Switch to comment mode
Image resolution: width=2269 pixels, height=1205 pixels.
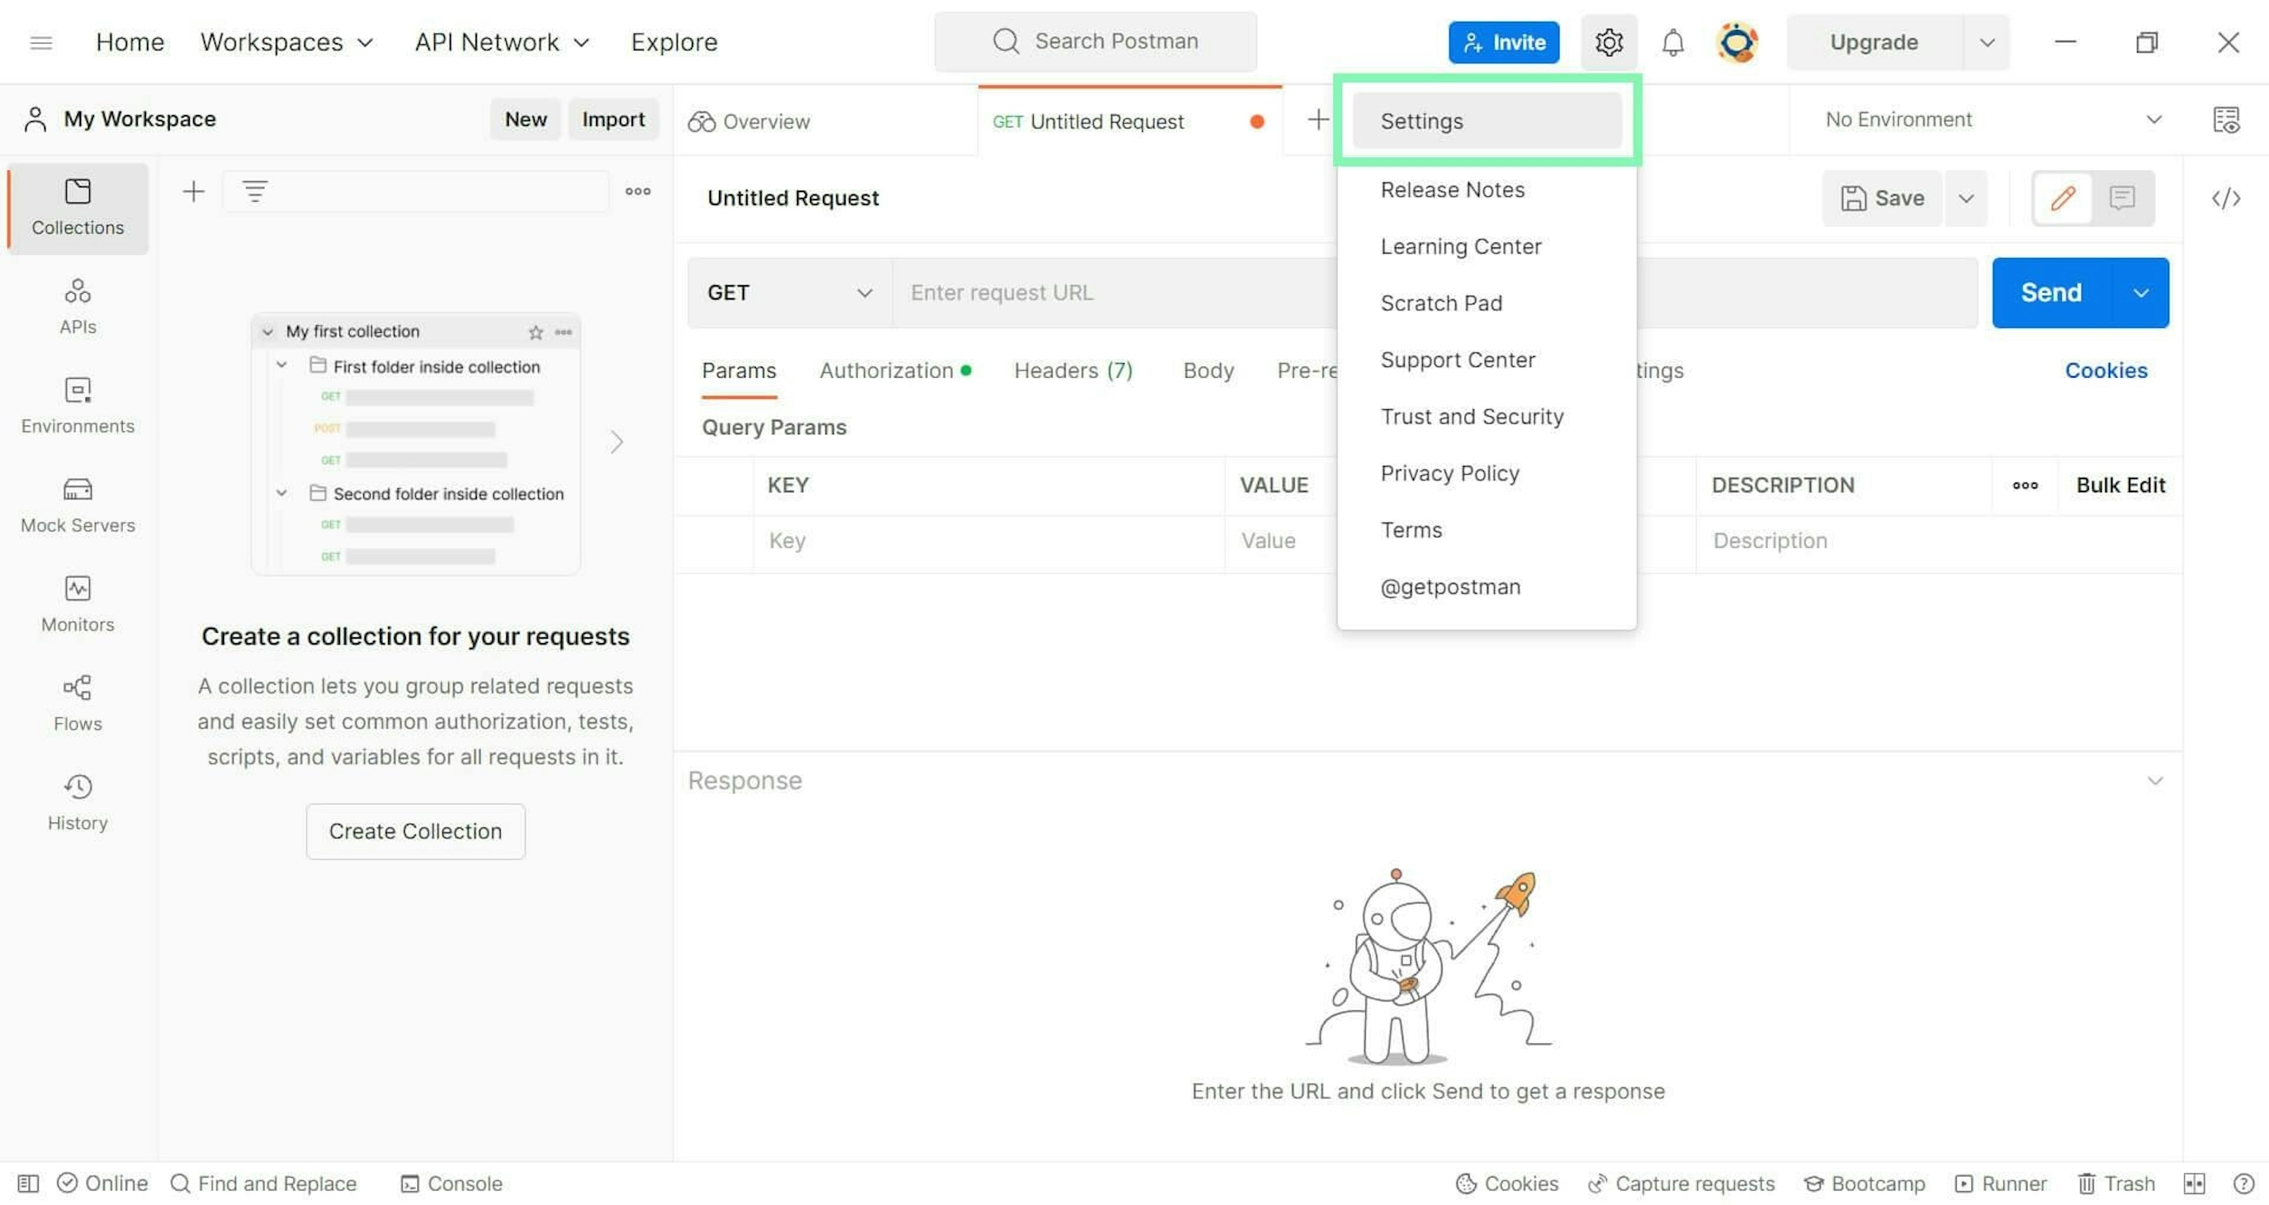[x=2122, y=198]
